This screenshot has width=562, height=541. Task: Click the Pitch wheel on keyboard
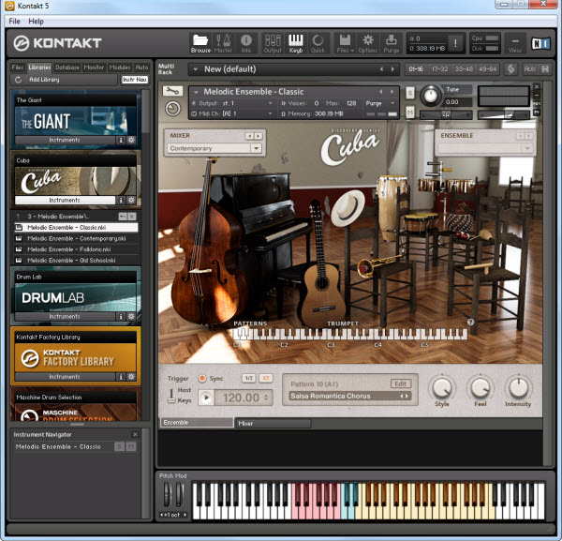click(x=167, y=494)
